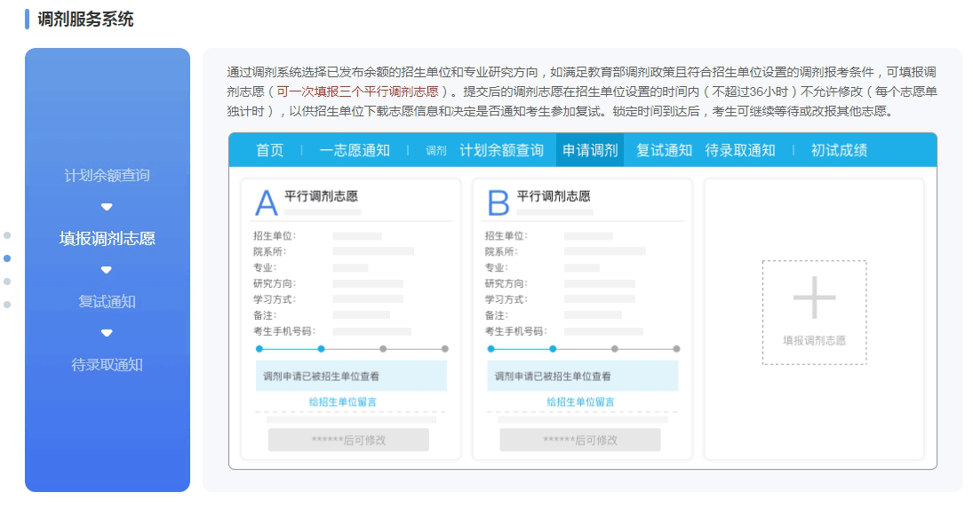Image resolution: width=973 pixels, height=508 pixels.
Task: Click 后可修改 button in card A
Action: (x=348, y=440)
